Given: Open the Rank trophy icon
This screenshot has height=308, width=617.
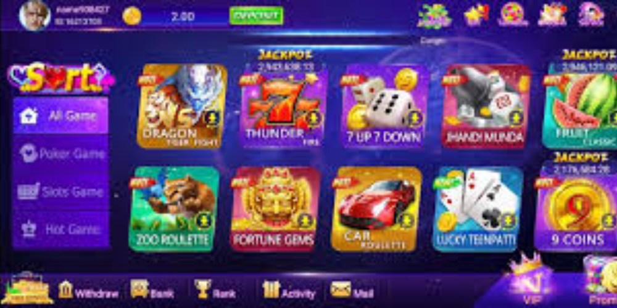Looking at the screenshot, I should (x=202, y=289).
